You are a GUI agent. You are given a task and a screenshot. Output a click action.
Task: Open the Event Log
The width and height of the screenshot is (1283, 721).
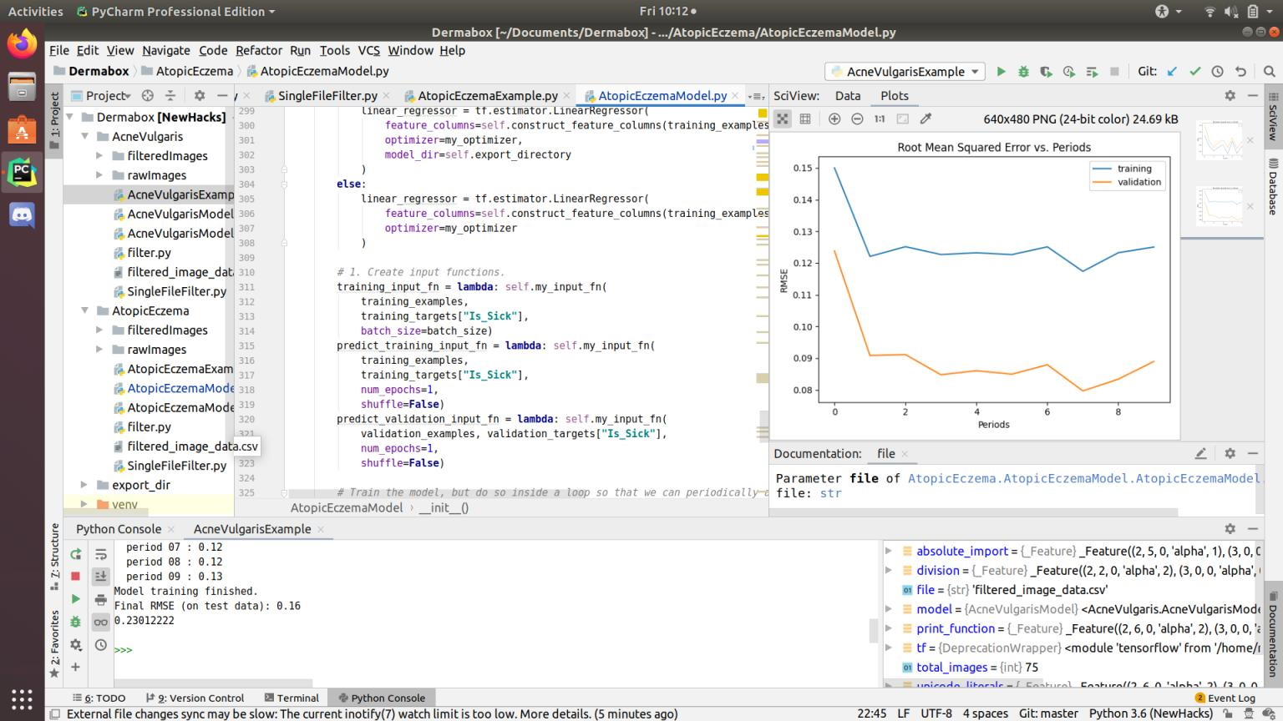tap(1225, 698)
